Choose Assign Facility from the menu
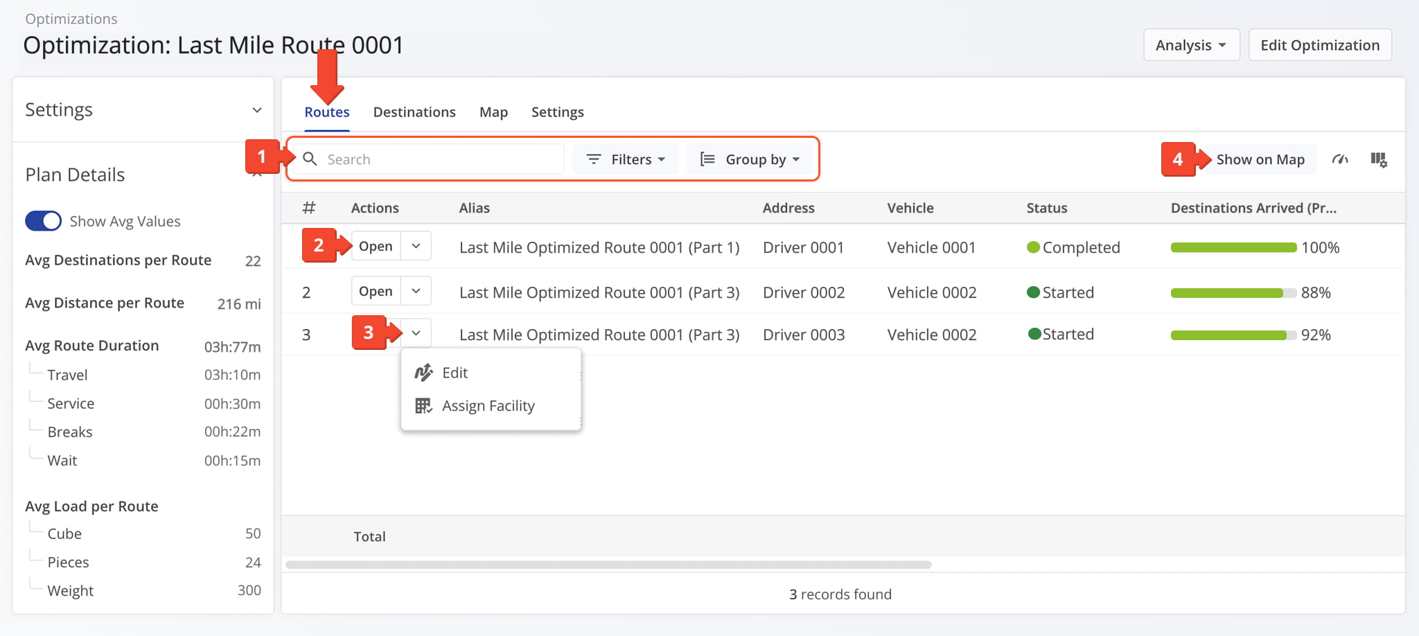This screenshot has height=636, width=1419. tap(491, 406)
